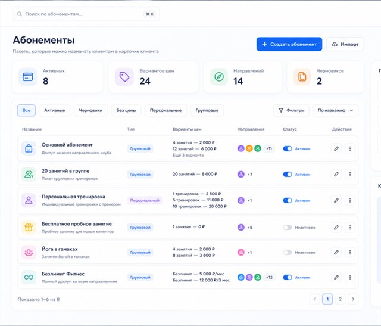The height and width of the screenshot is (326, 381).
Task: Click the bag icon of Основной абонемент
Action: 29,148
